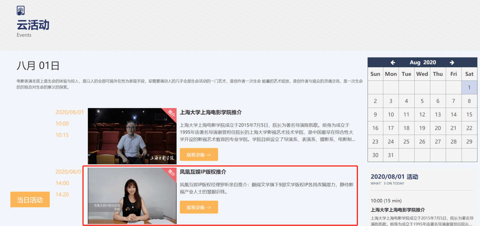Select date 31 on the calendar
The width and height of the screenshot is (480, 226).
point(391,155)
